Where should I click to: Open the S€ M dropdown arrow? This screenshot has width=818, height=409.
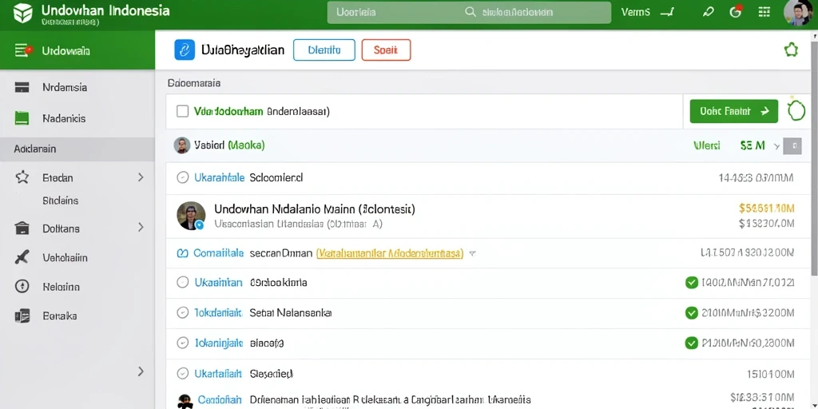coord(776,145)
